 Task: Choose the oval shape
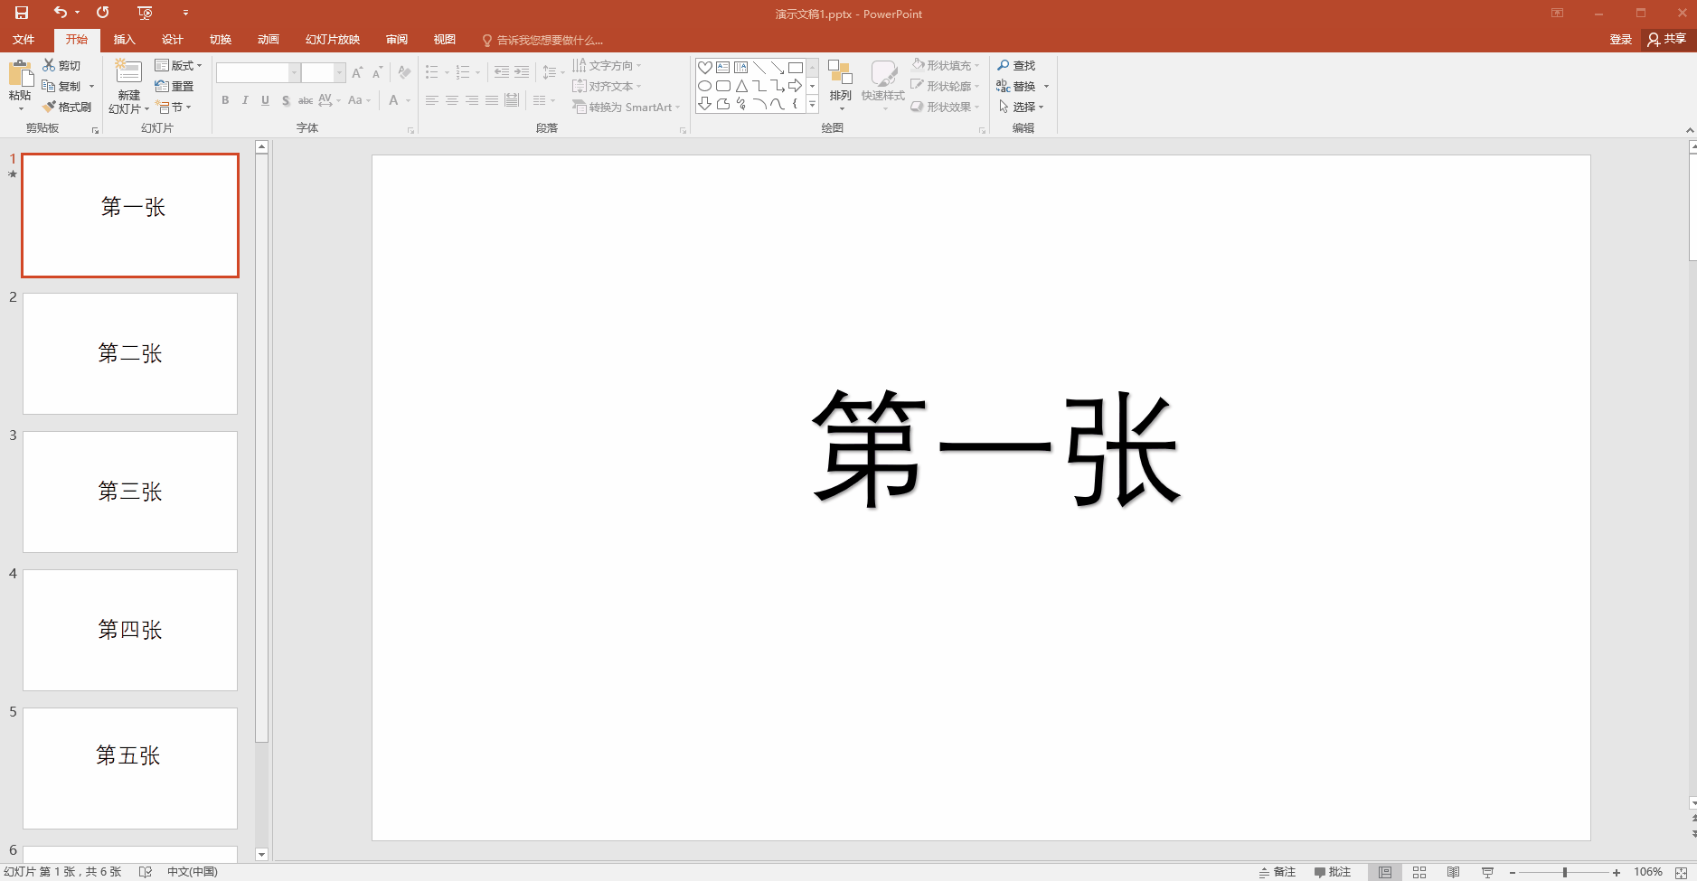[705, 86]
